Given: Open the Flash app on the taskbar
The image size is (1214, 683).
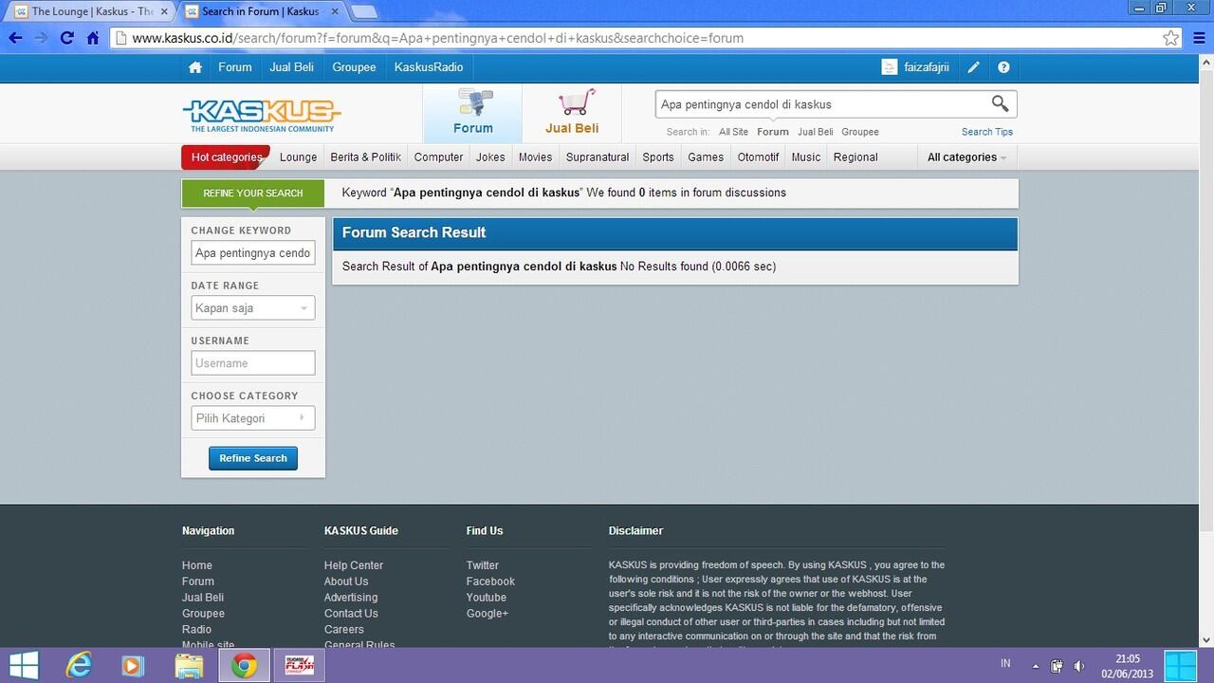Looking at the screenshot, I should (x=300, y=665).
